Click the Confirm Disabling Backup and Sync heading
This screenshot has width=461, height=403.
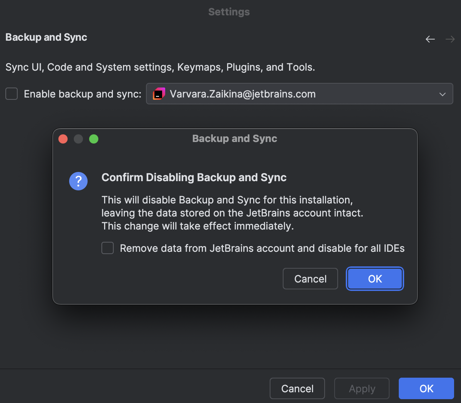194,178
